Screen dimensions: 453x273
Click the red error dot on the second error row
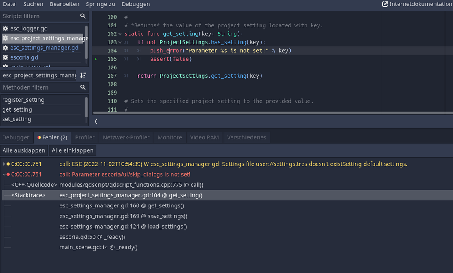(x=8, y=174)
